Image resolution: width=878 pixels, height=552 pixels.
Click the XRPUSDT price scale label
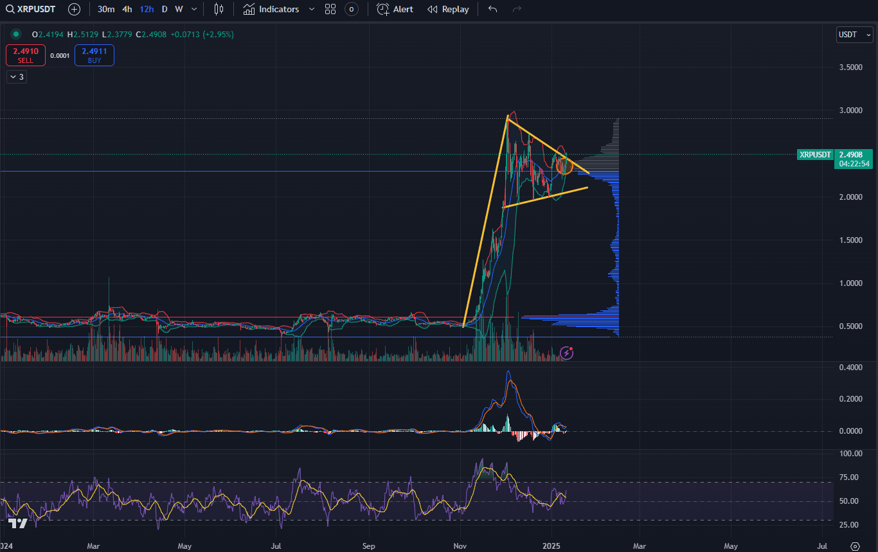coord(816,154)
